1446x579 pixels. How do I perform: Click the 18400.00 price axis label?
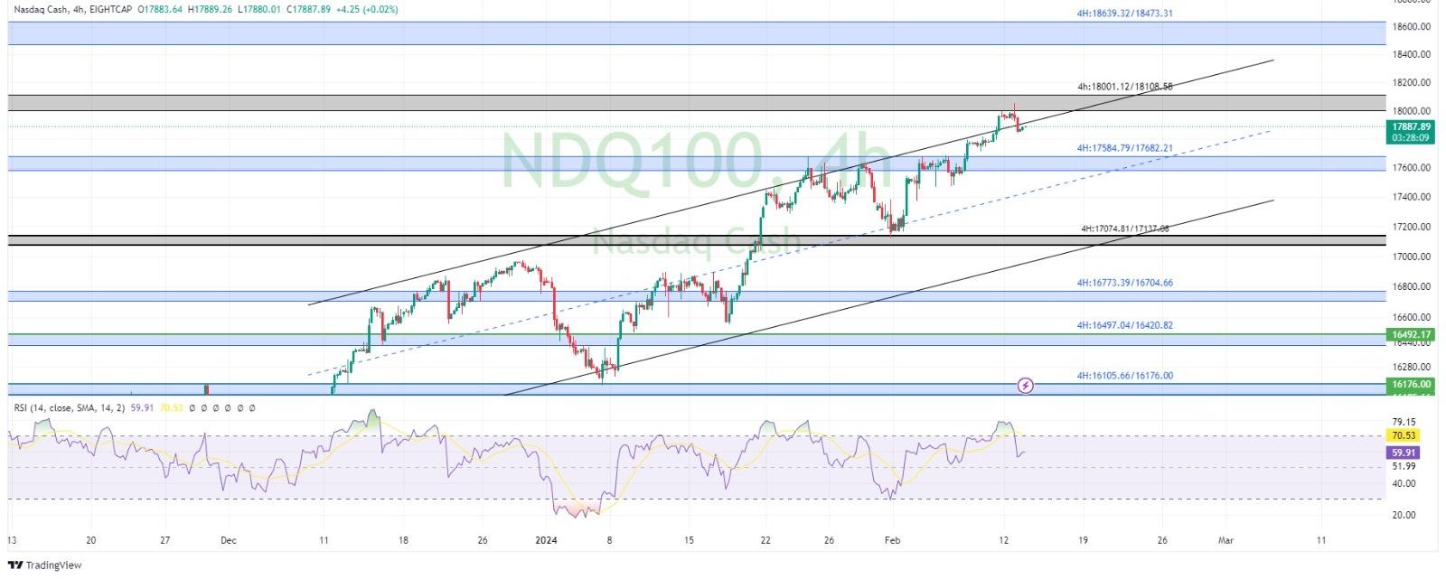point(1411,54)
